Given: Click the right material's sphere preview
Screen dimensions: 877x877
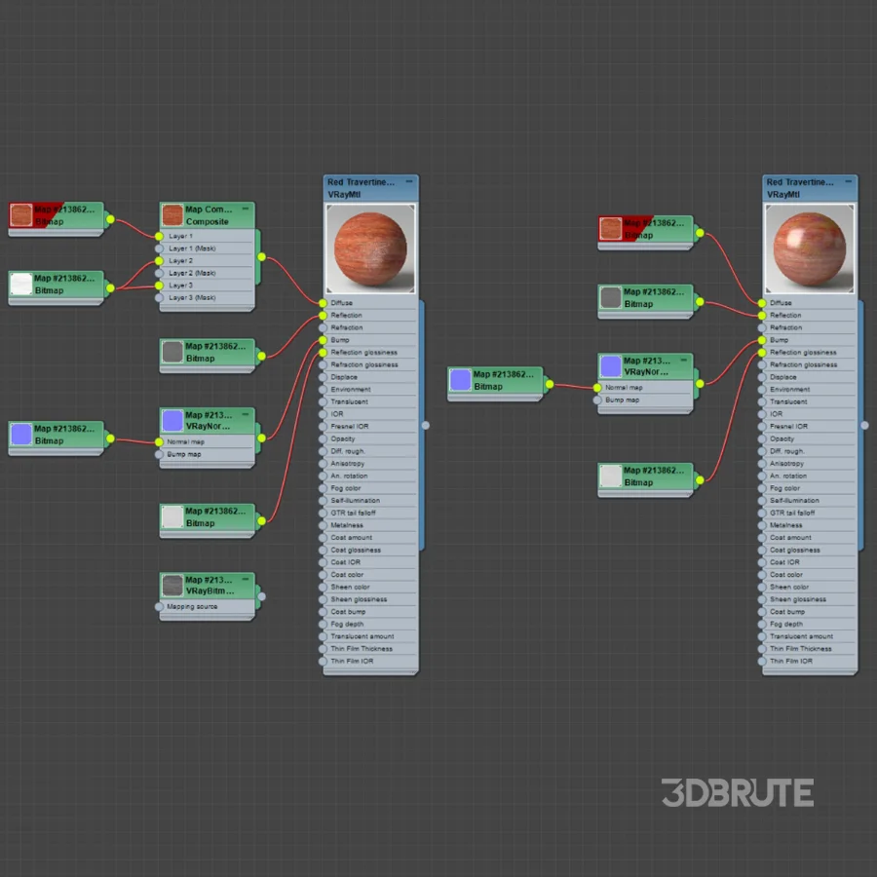Looking at the screenshot, I should pos(809,248).
